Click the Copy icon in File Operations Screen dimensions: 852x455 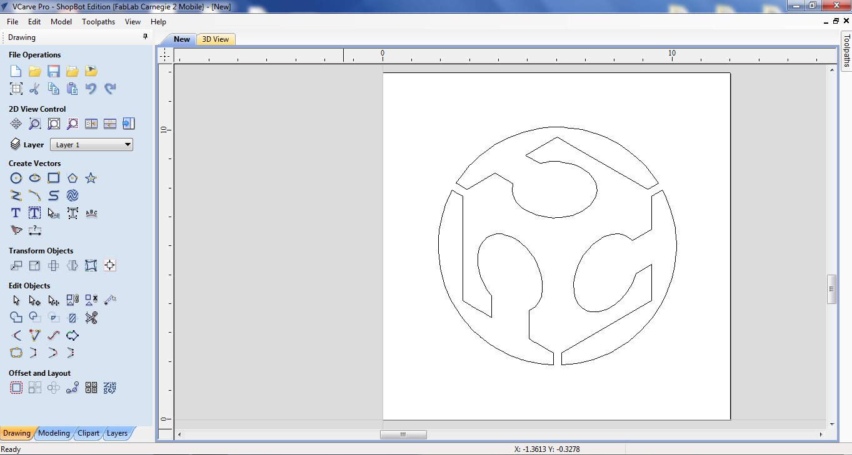click(x=54, y=89)
